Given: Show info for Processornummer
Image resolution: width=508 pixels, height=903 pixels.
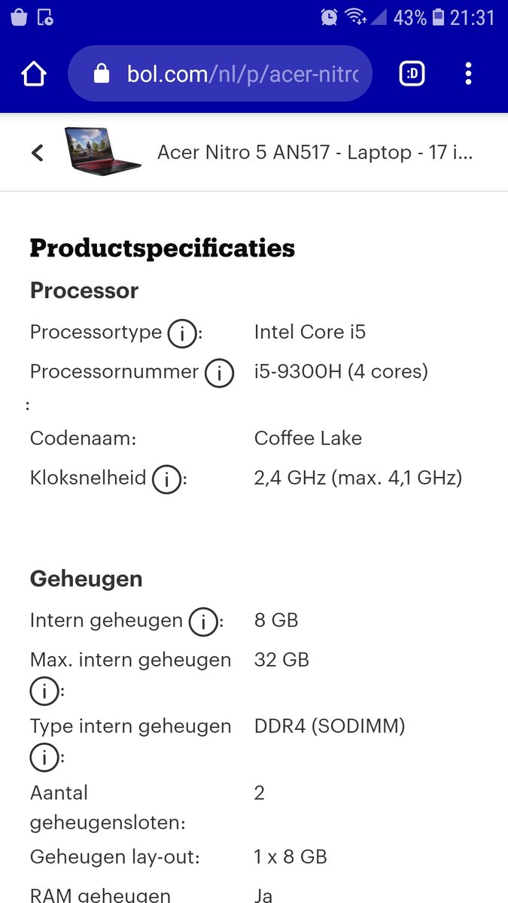Looking at the screenshot, I should coord(219,372).
